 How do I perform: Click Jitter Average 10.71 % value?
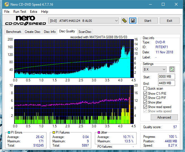128,137
